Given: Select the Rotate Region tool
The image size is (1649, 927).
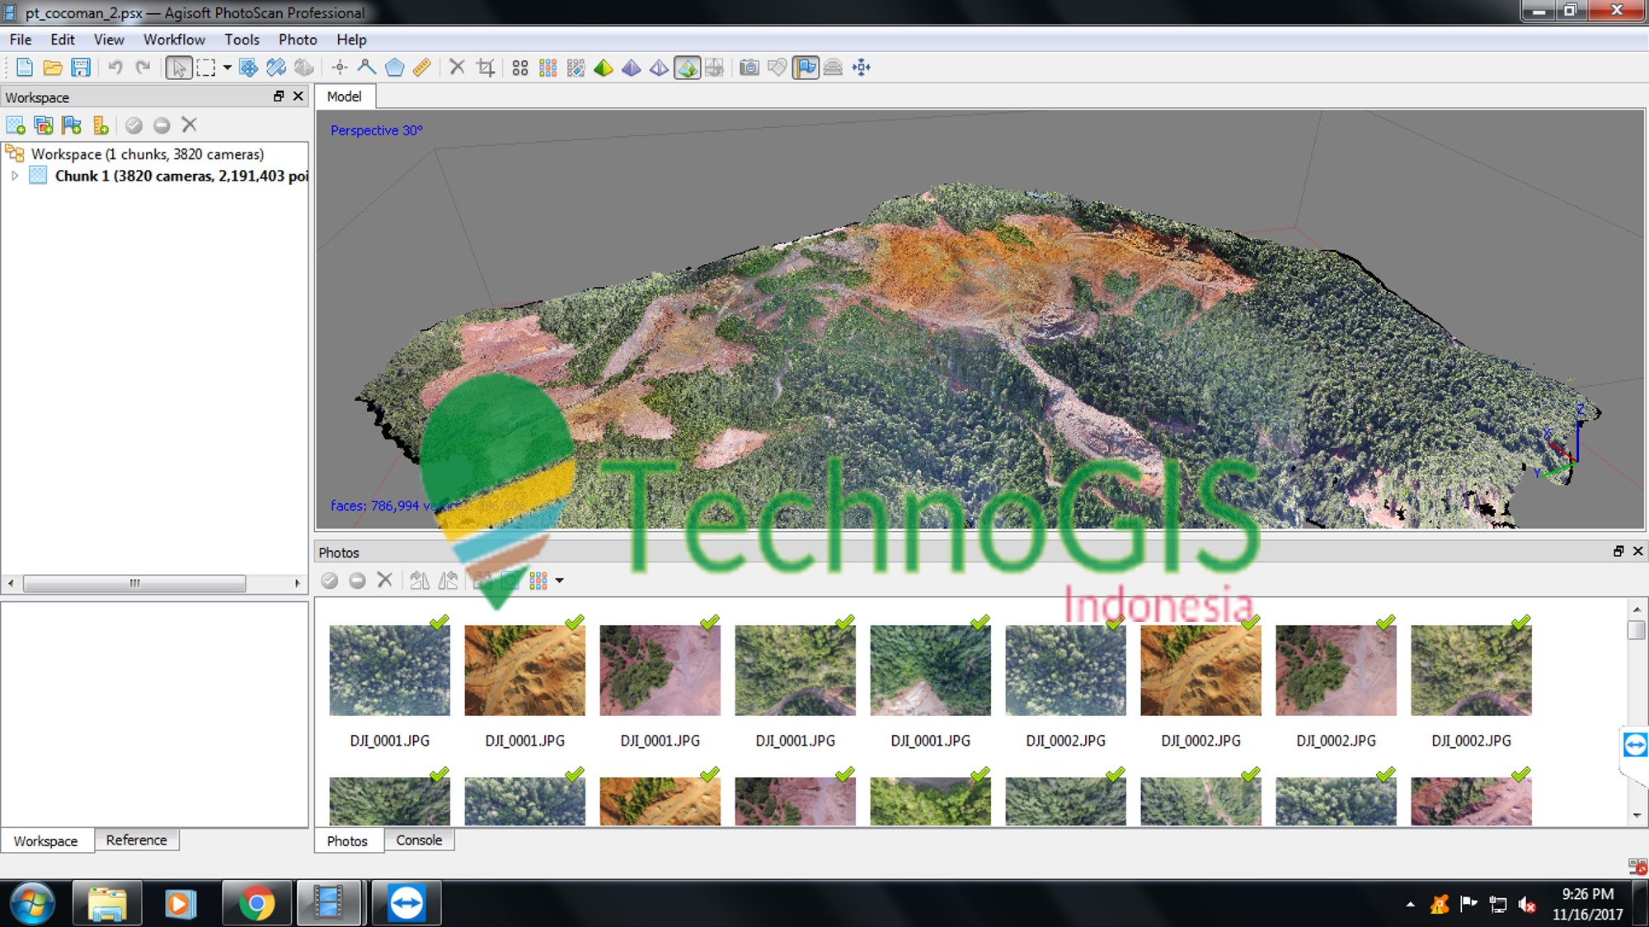Looking at the screenshot, I should pos(276,68).
